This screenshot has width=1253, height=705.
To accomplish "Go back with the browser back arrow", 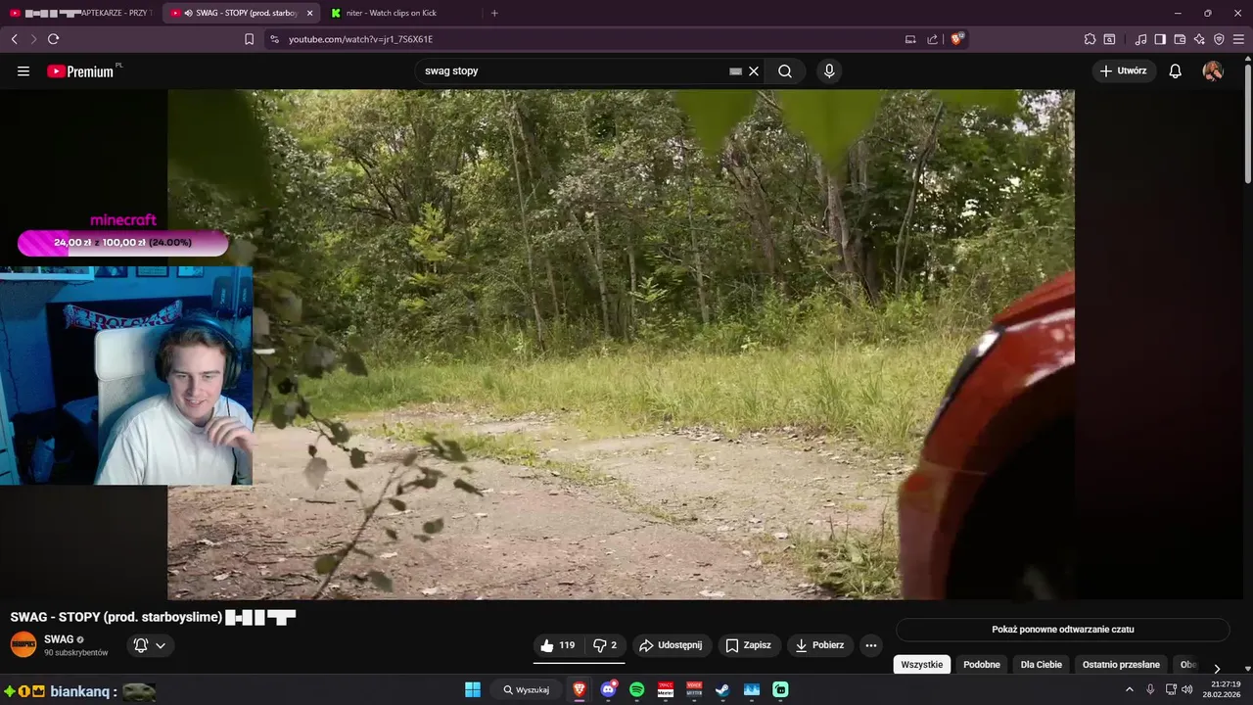I will pyautogui.click(x=14, y=39).
